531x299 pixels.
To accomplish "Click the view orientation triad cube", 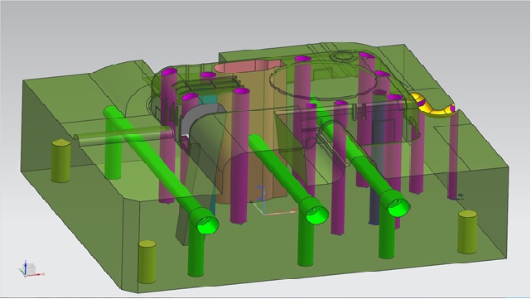I will pos(30,269).
